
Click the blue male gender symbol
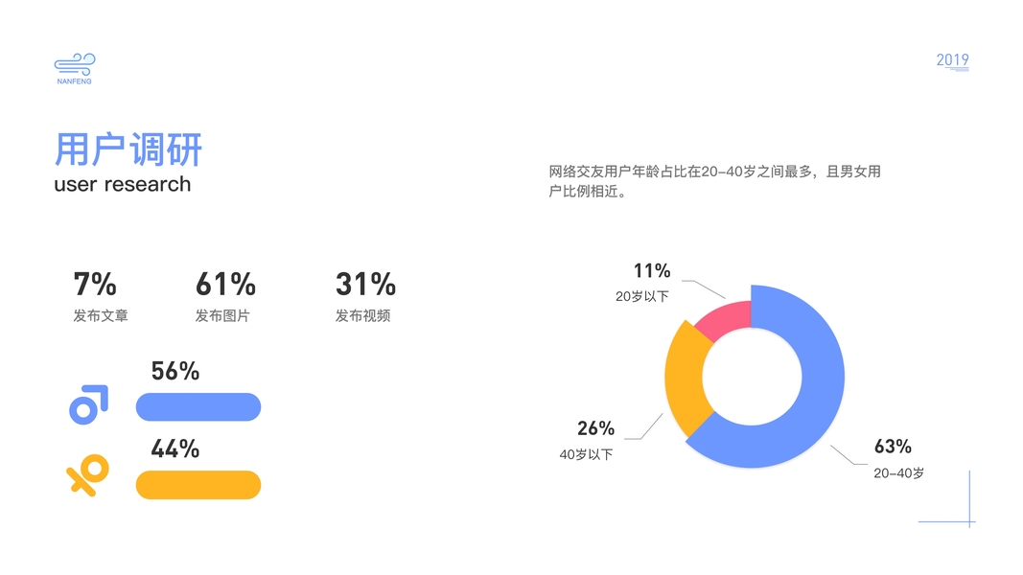click(x=88, y=404)
